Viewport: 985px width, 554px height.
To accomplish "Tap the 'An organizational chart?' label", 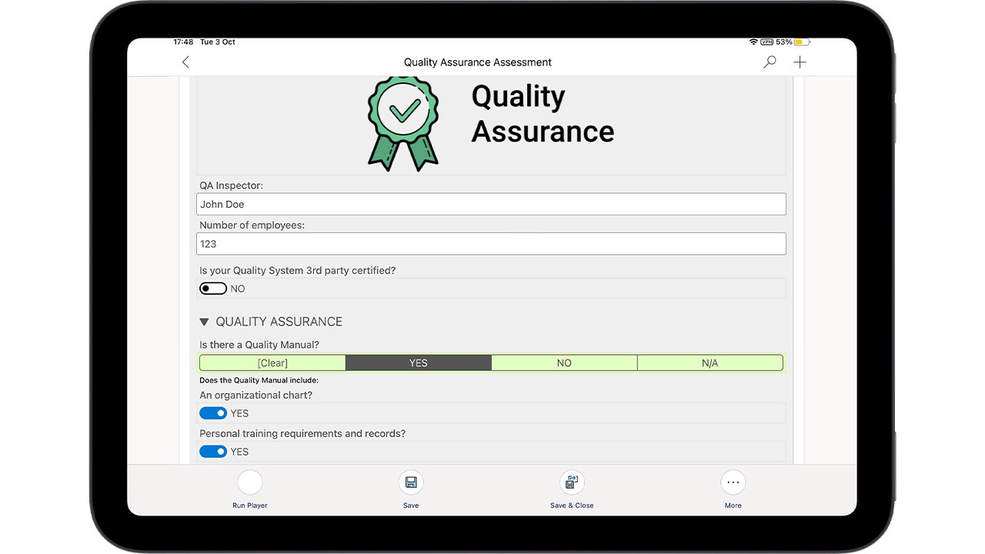I will click(256, 395).
